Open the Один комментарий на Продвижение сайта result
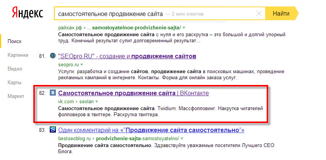The height and width of the screenshot is (160, 326). pos(151,130)
